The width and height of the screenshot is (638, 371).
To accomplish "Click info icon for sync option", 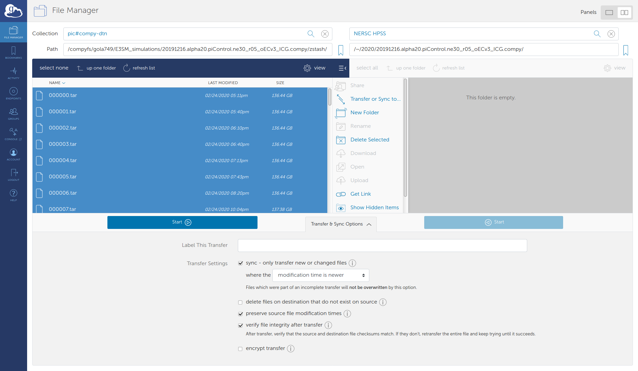I will pyautogui.click(x=352, y=263).
